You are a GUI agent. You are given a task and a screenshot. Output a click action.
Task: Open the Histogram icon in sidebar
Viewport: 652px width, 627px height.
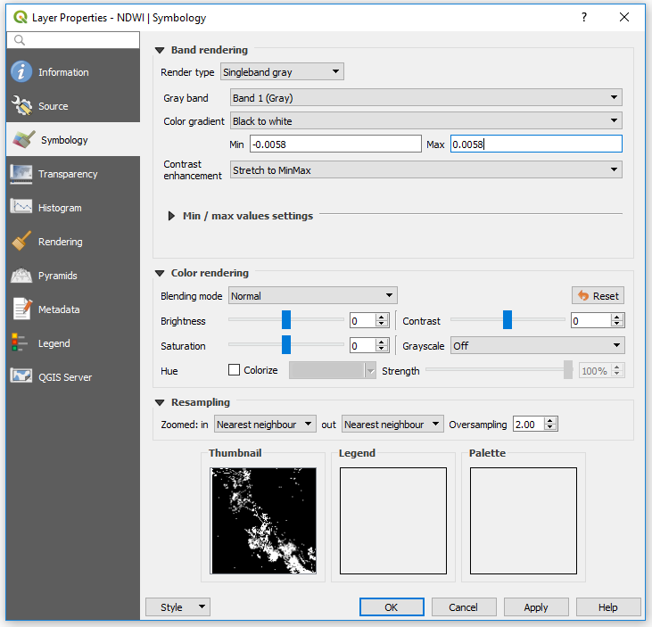tap(21, 208)
